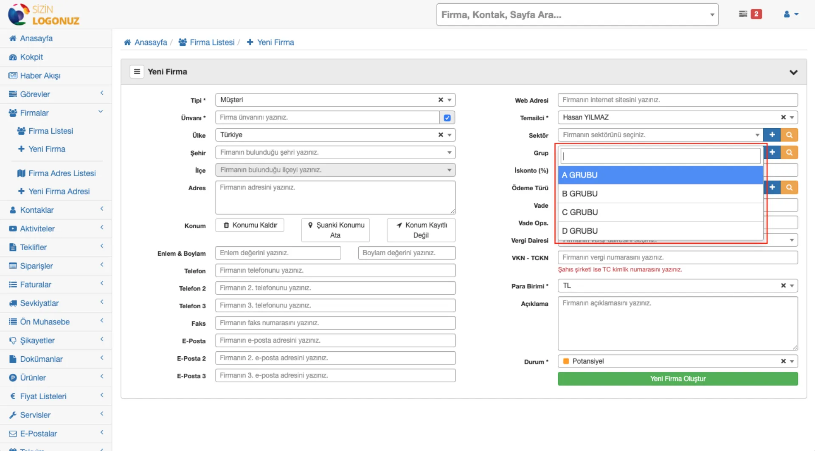
Task: Click the Açıklama description textarea
Action: click(x=677, y=324)
